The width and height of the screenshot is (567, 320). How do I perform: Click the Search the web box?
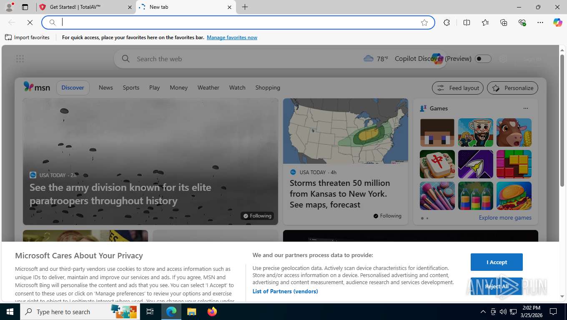pos(238,59)
